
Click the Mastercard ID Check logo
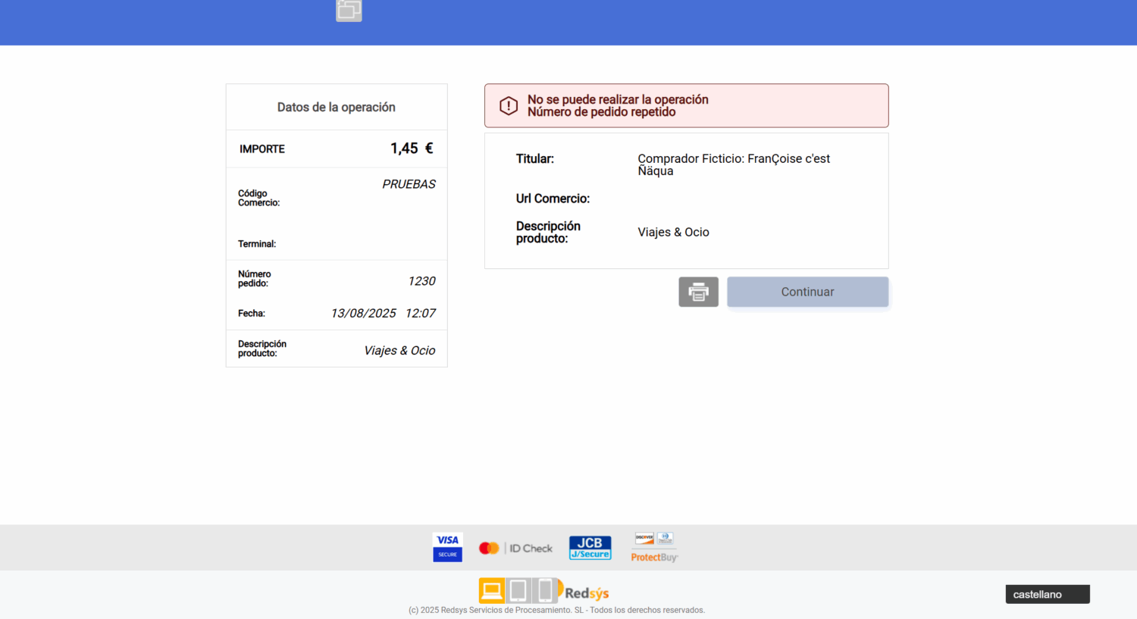(x=515, y=548)
